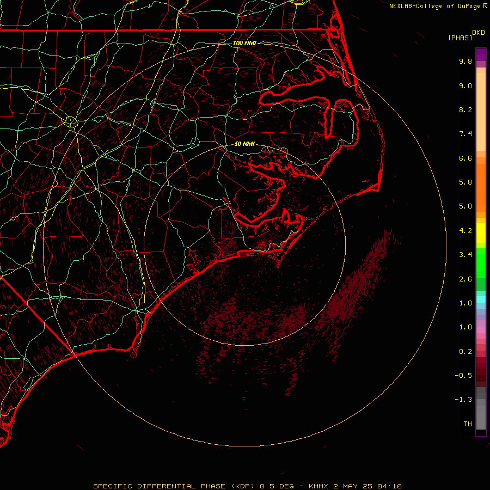Image resolution: width=490 pixels, height=490 pixels.
Task: Click the SPECIFIC DIFFERENTIAL PHASE (KDP) caption text
Action: click(x=175, y=486)
